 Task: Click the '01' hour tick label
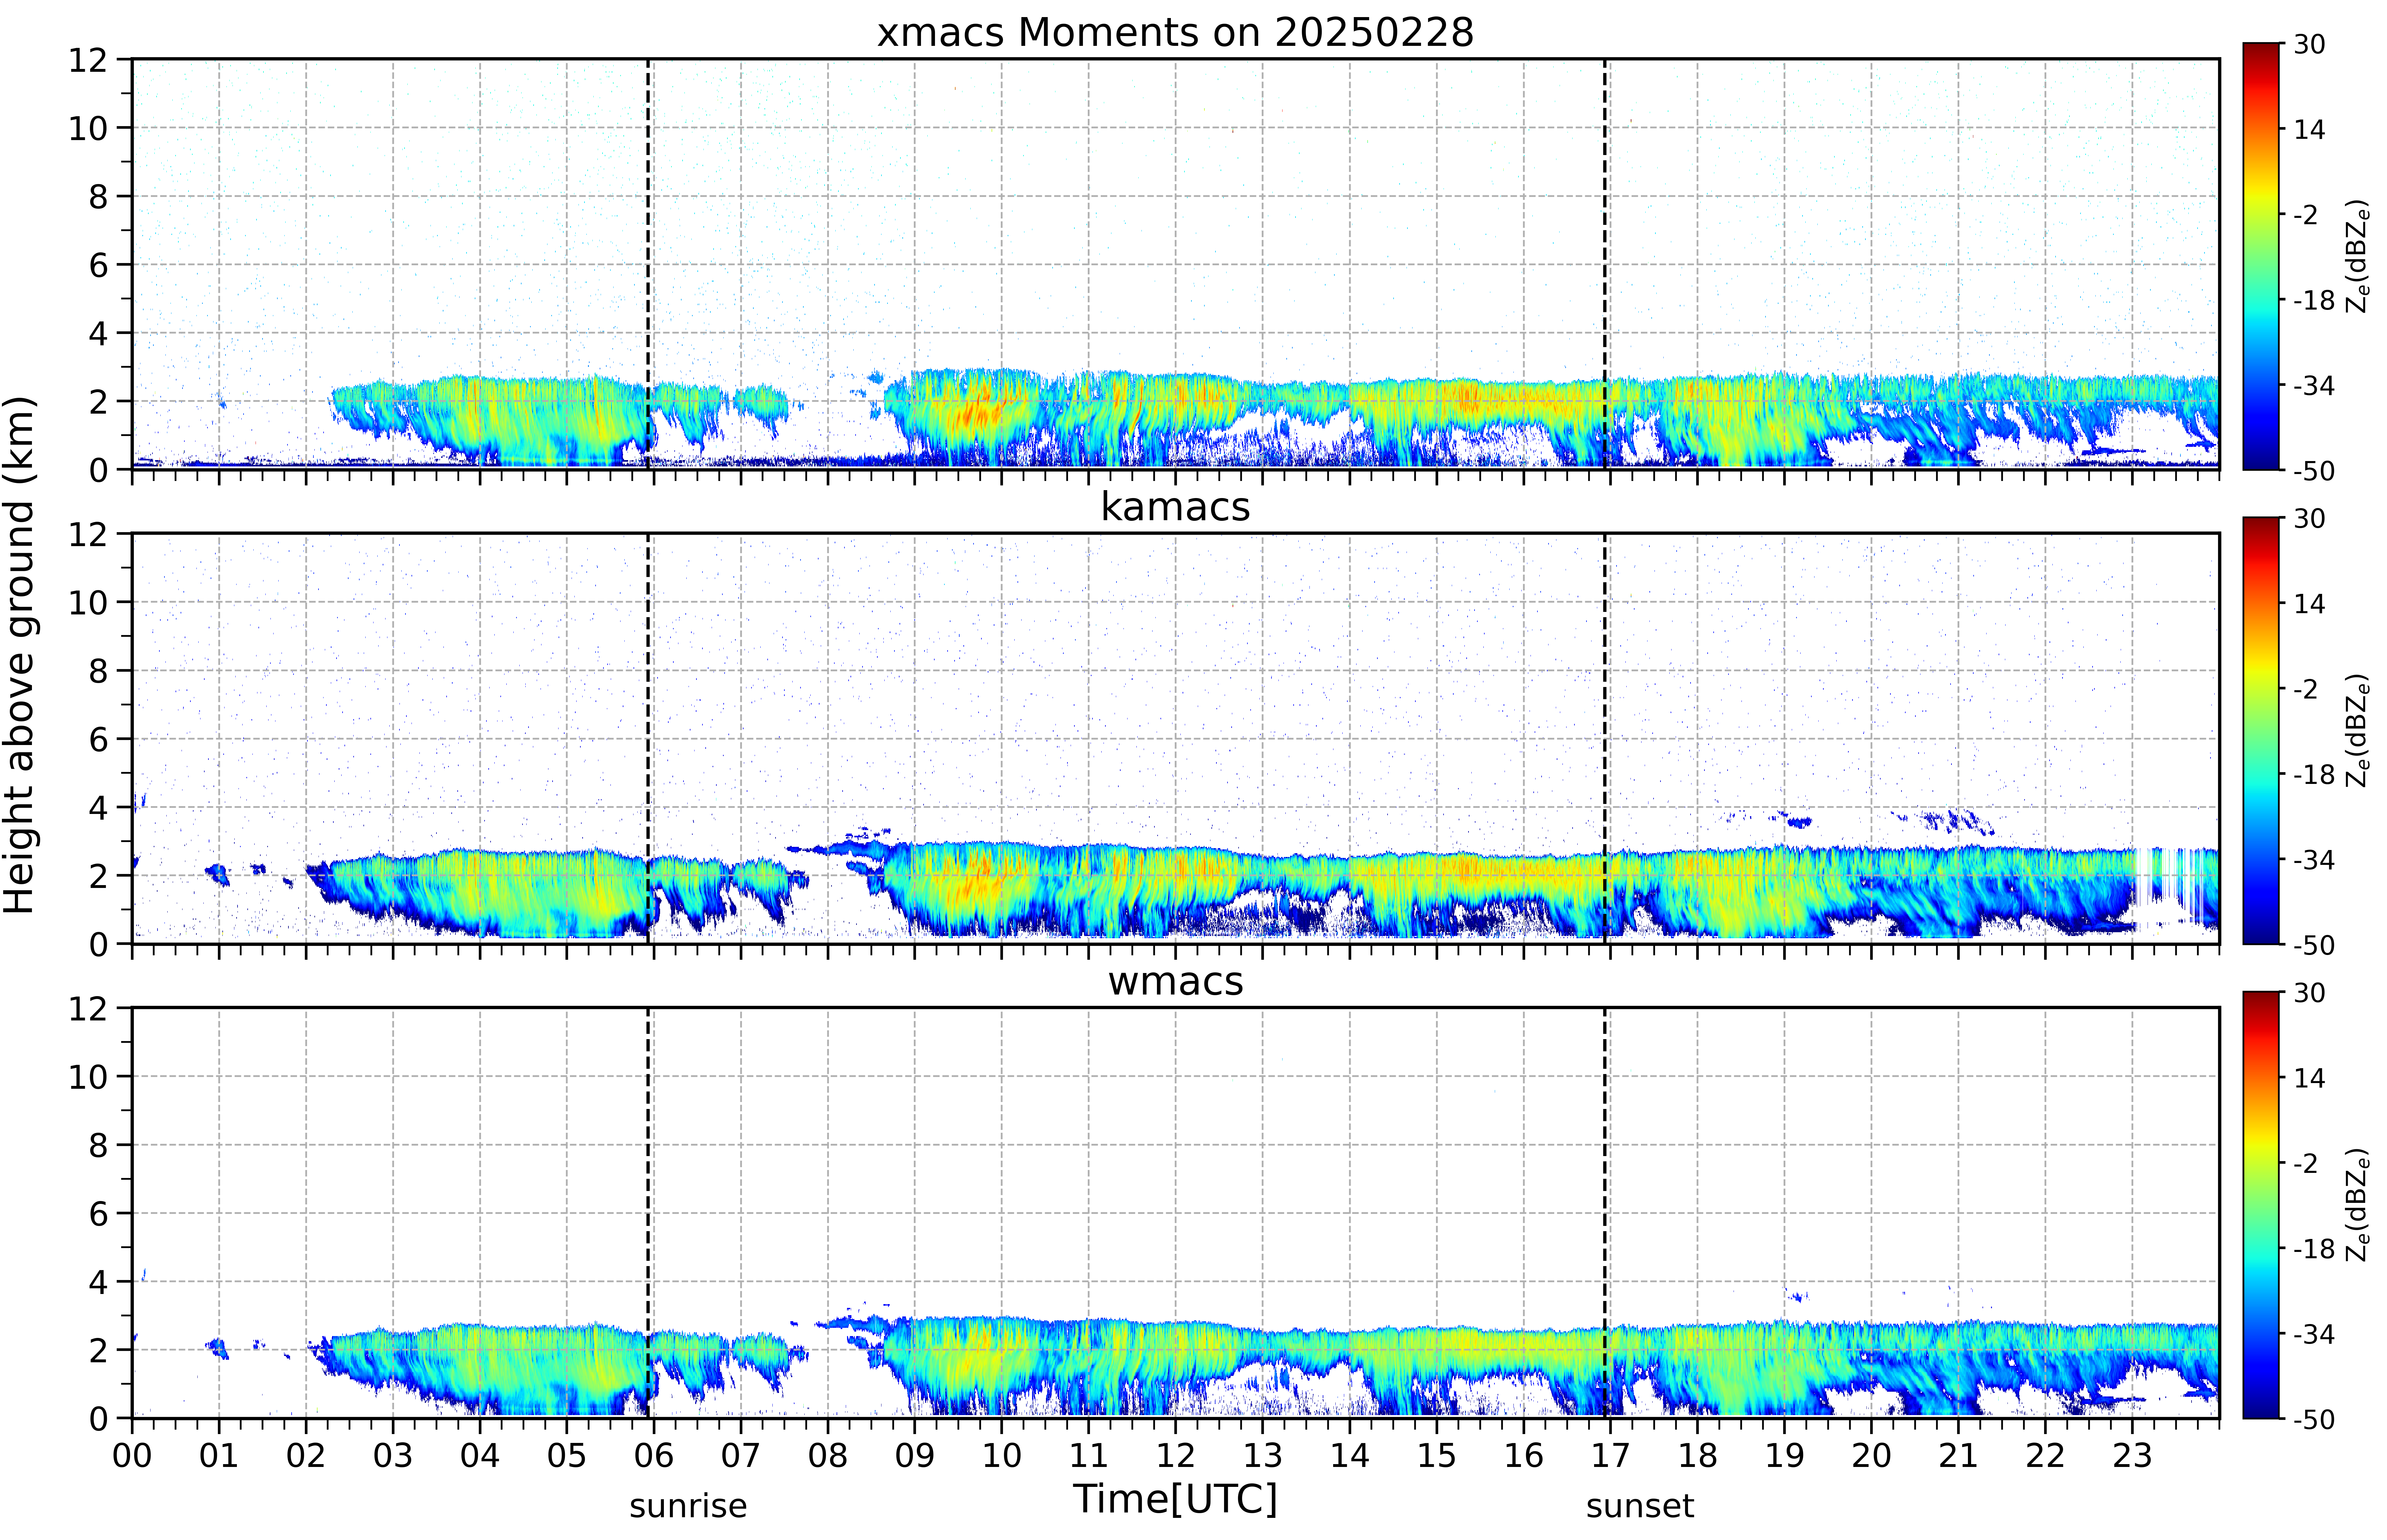[x=219, y=1456]
